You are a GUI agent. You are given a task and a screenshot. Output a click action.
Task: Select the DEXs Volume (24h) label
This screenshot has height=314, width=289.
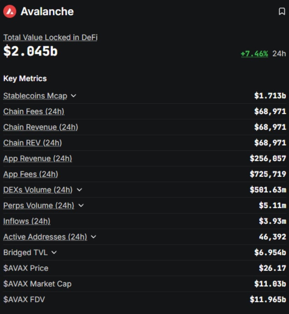(38, 190)
